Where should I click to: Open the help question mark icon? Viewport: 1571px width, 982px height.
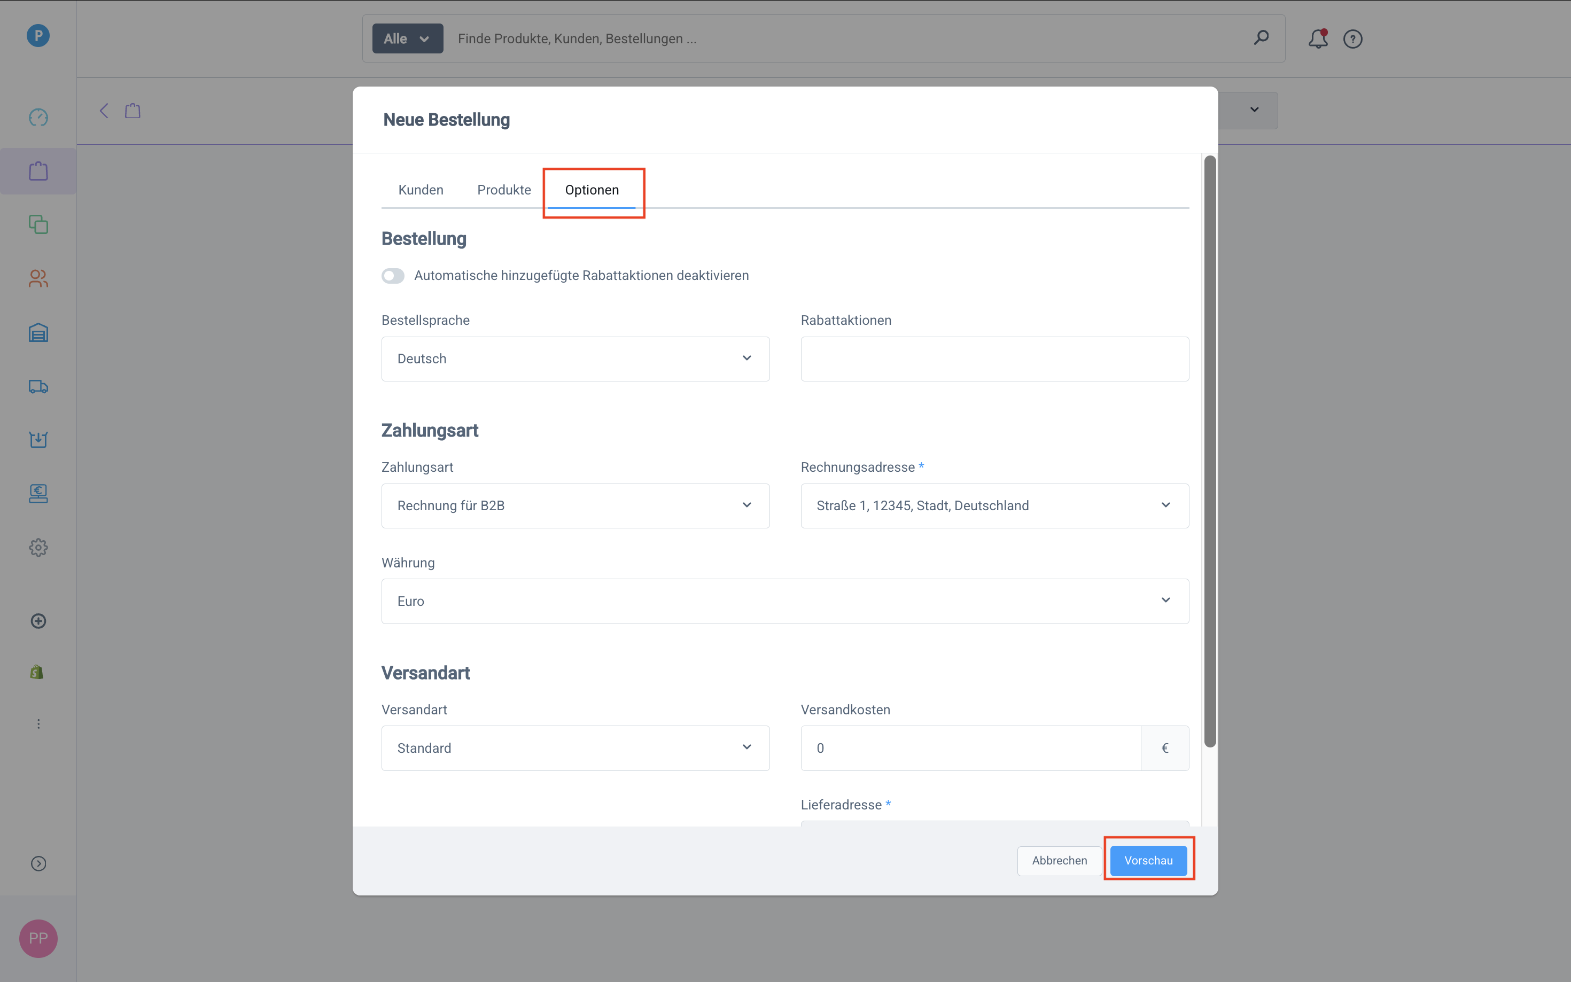pyautogui.click(x=1353, y=39)
